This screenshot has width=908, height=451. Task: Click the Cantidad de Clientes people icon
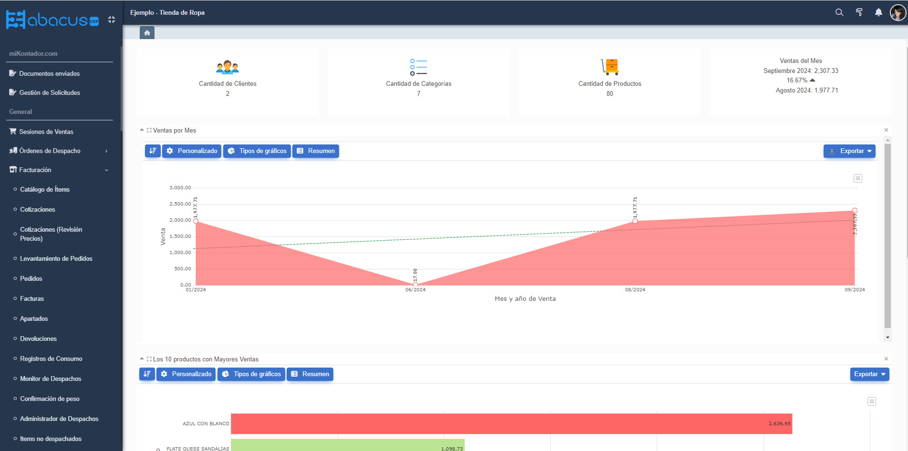pyautogui.click(x=227, y=67)
